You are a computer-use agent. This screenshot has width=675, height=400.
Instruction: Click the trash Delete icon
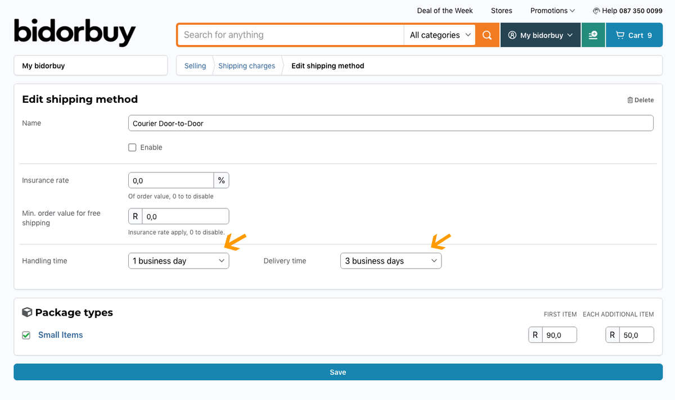tap(630, 100)
